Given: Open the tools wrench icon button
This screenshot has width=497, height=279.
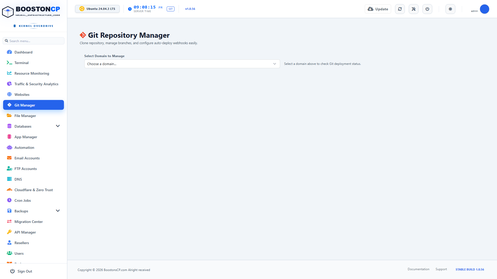Looking at the screenshot, I should click(414, 9).
